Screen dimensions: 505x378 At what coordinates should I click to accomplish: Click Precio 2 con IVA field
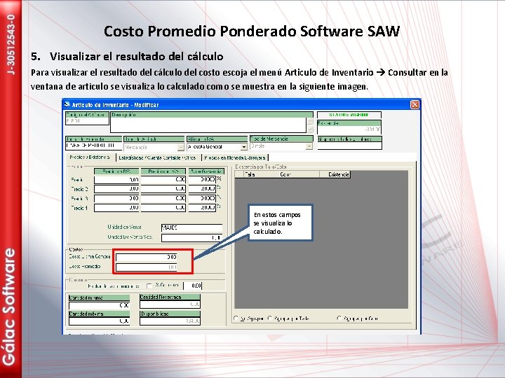point(163,189)
